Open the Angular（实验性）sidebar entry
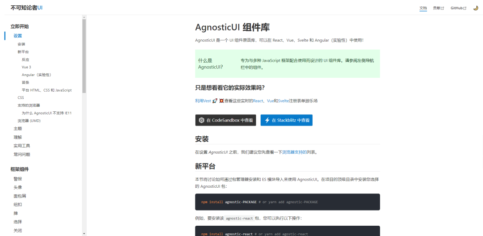The image size is (483, 236). (x=36, y=75)
